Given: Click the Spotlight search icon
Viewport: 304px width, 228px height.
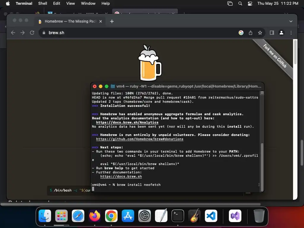Looking at the screenshot, I should click(240, 4).
